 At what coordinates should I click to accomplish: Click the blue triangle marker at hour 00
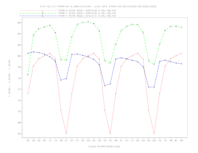coord(28,53)
